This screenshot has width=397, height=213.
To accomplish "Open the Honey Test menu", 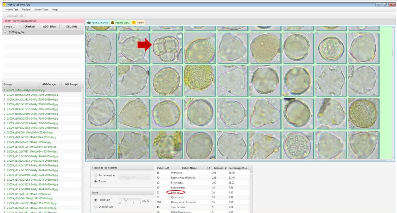I will (x=12, y=10).
